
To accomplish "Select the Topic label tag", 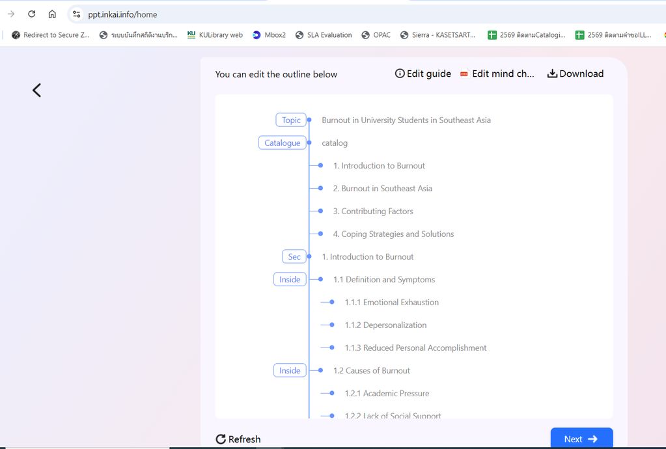I will 291,120.
